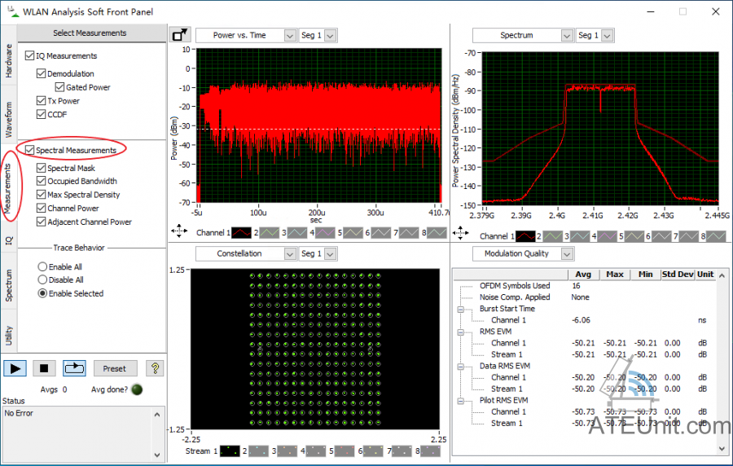Open Power vs. Time graph type dropdown
Image resolution: width=733 pixels, height=466 pixels.
(x=290, y=36)
